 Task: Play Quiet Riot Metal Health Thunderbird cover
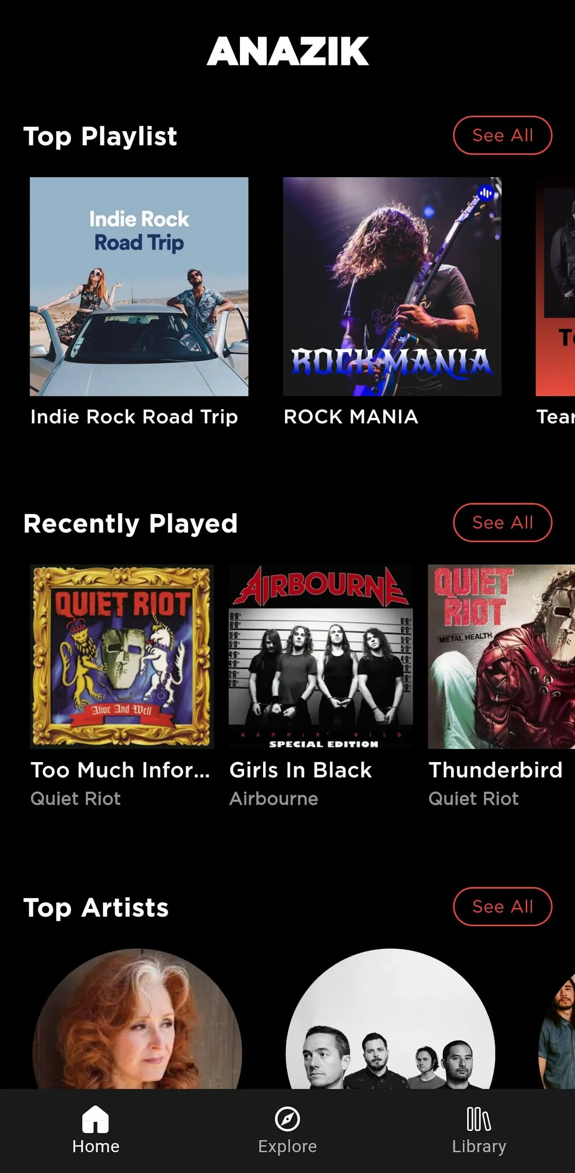coord(501,657)
